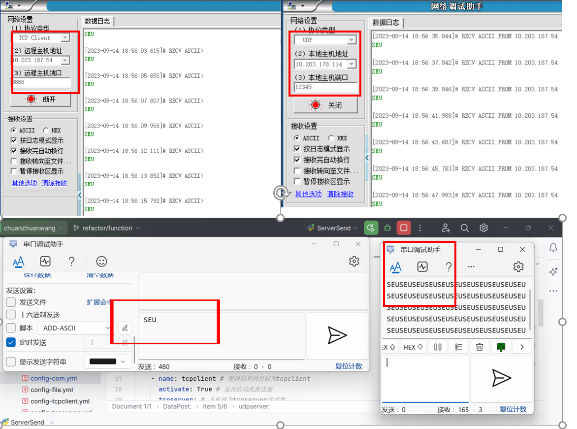Enable the 十六进制发送 checkbox
577x429 pixels.
coord(11,315)
